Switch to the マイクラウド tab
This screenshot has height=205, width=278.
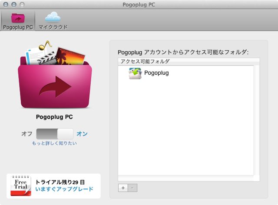point(53,20)
